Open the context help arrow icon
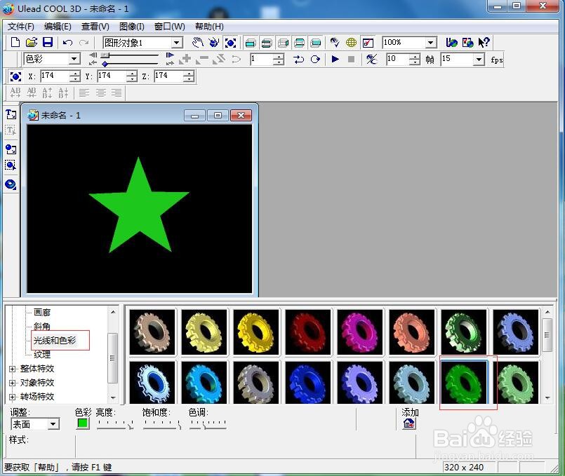Viewport: 565px width, 476px height. click(484, 43)
